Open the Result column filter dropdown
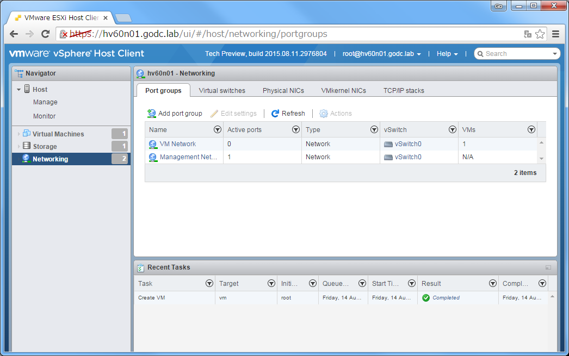The image size is (569, 356). coord(493,284)
